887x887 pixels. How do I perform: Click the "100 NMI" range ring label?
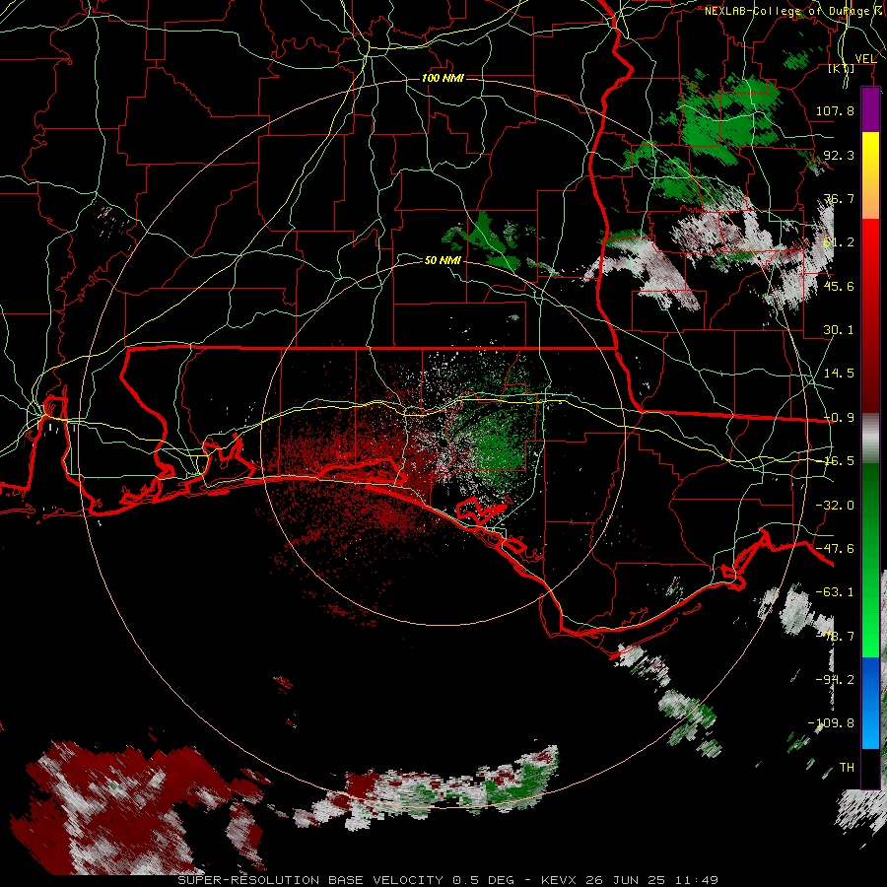443,78
